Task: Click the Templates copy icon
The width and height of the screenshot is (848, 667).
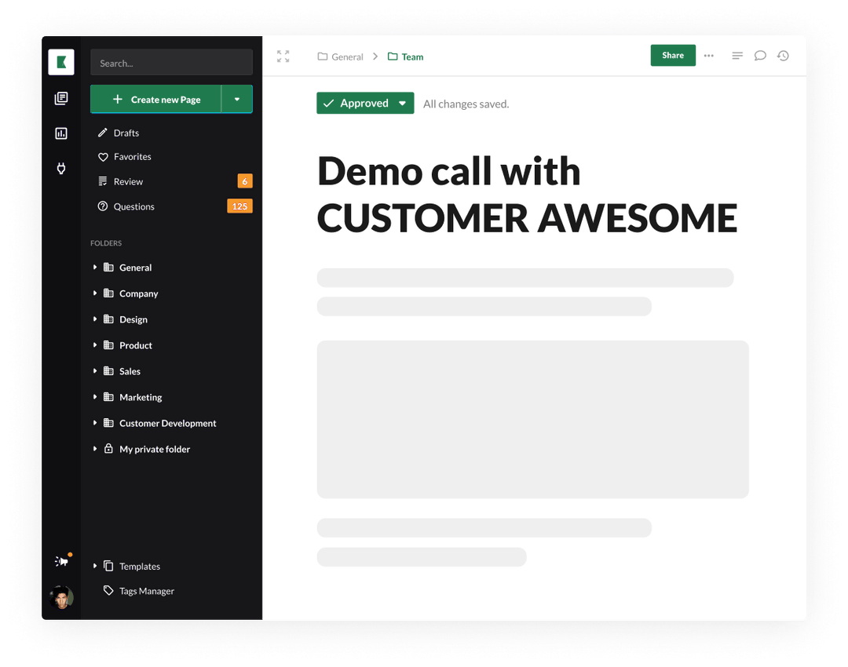Action: point(108,566)
